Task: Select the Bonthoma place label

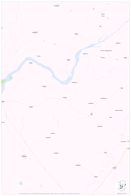Action: point(85,54)
